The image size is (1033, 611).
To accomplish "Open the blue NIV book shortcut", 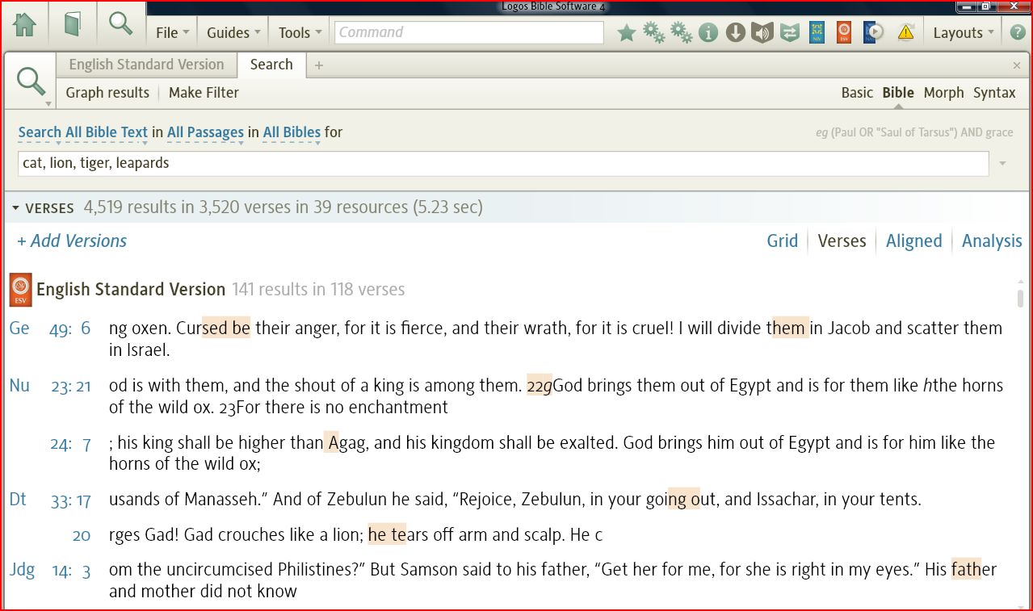I will click(x=817, y=32).
